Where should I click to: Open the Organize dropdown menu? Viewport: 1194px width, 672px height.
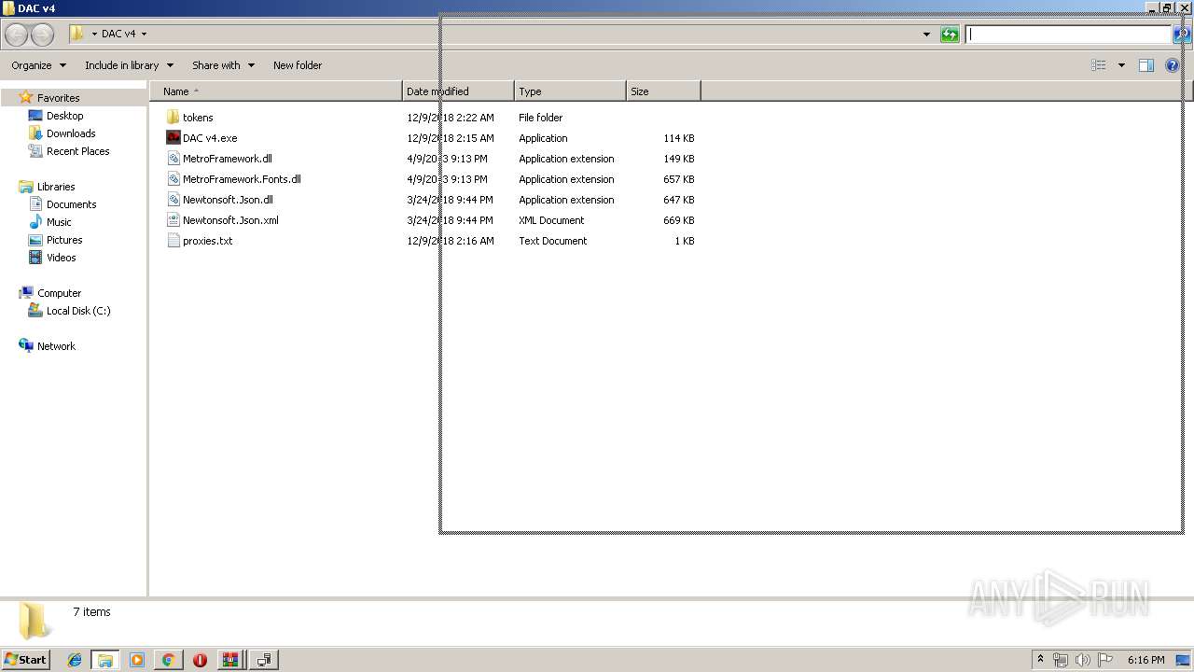pyautogui.click(x=38, y=65)
